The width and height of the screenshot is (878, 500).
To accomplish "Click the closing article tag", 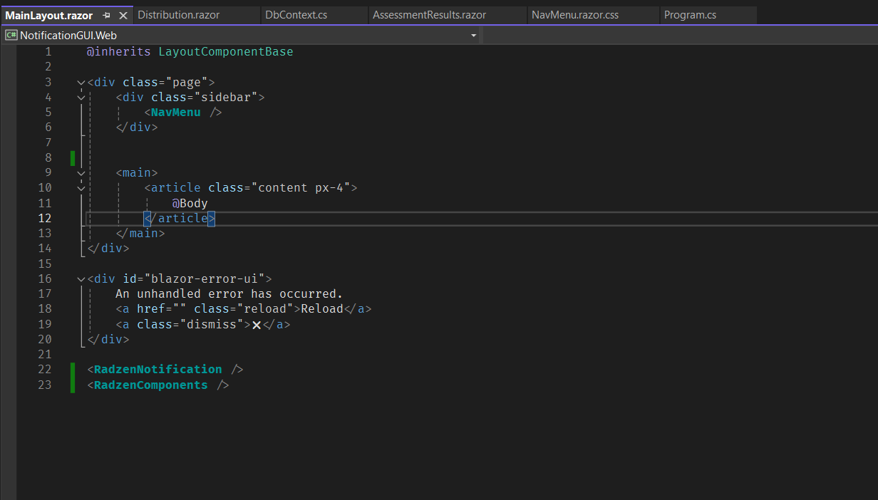I will [x=179, y=218].
